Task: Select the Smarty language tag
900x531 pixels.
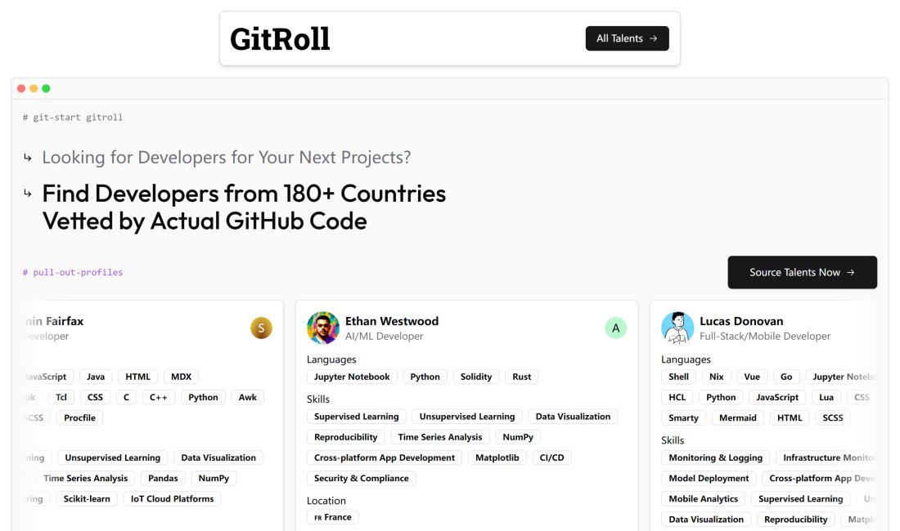Action: [684, 418]
